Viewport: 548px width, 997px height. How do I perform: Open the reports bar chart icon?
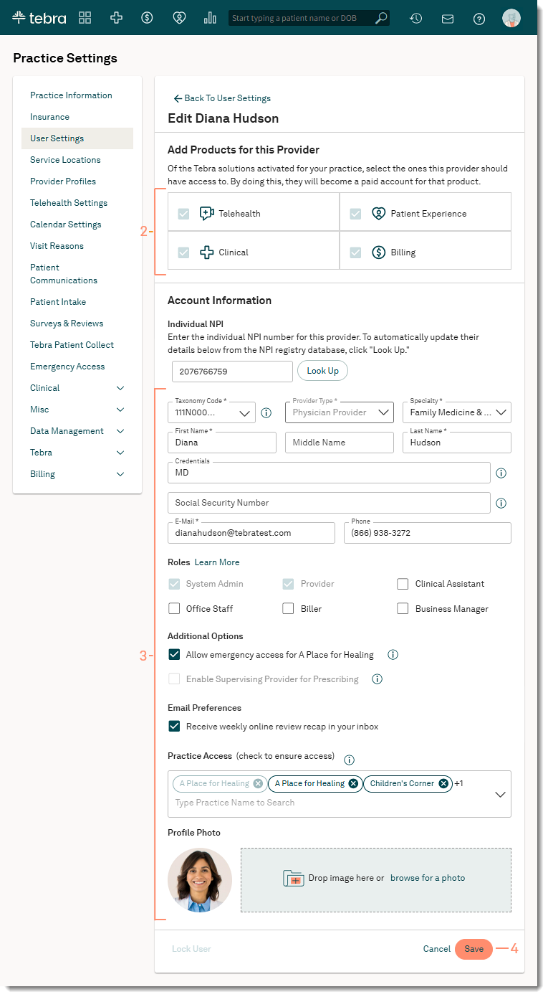(210, 18)
